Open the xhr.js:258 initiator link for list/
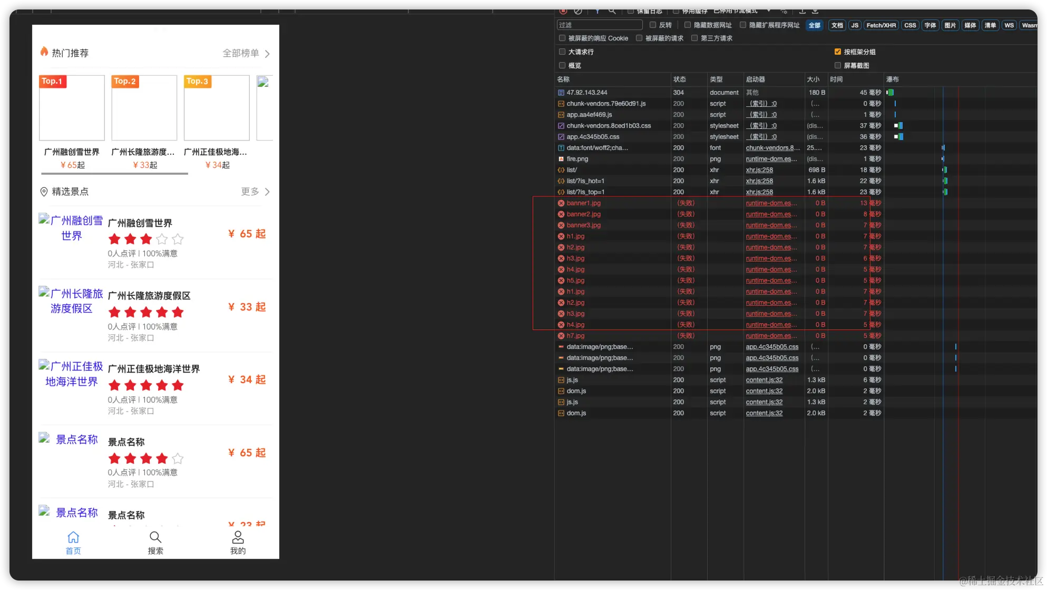 (759, 170)
